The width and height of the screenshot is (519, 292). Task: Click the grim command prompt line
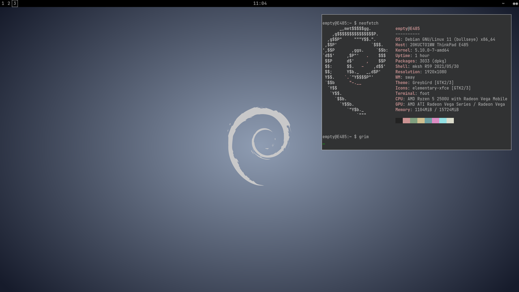pyautogui.click(x=345, y=137)
